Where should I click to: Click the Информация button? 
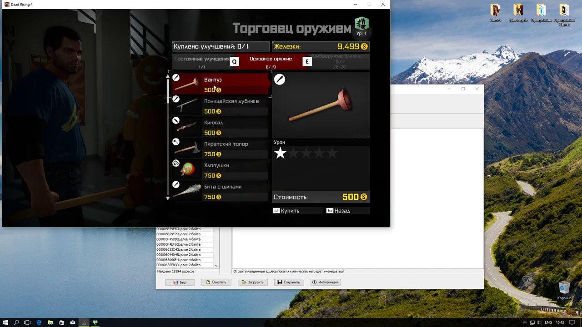click(325, 282)
